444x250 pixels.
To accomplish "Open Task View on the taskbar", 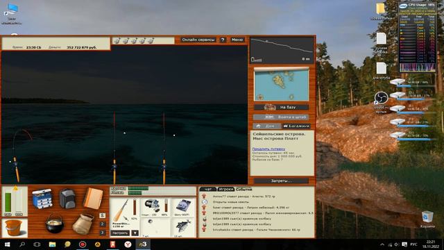I will [x=37, y=244].
